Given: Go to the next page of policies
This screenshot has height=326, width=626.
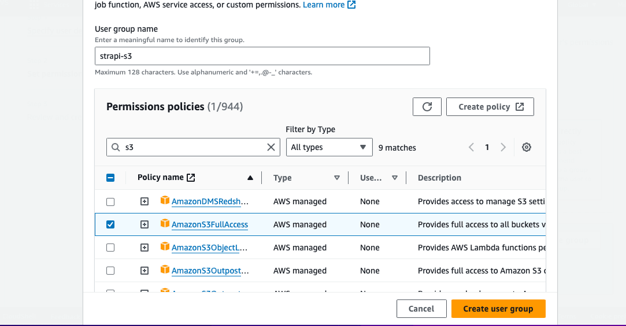Looking at the screenshot, I should click(503, 148).
